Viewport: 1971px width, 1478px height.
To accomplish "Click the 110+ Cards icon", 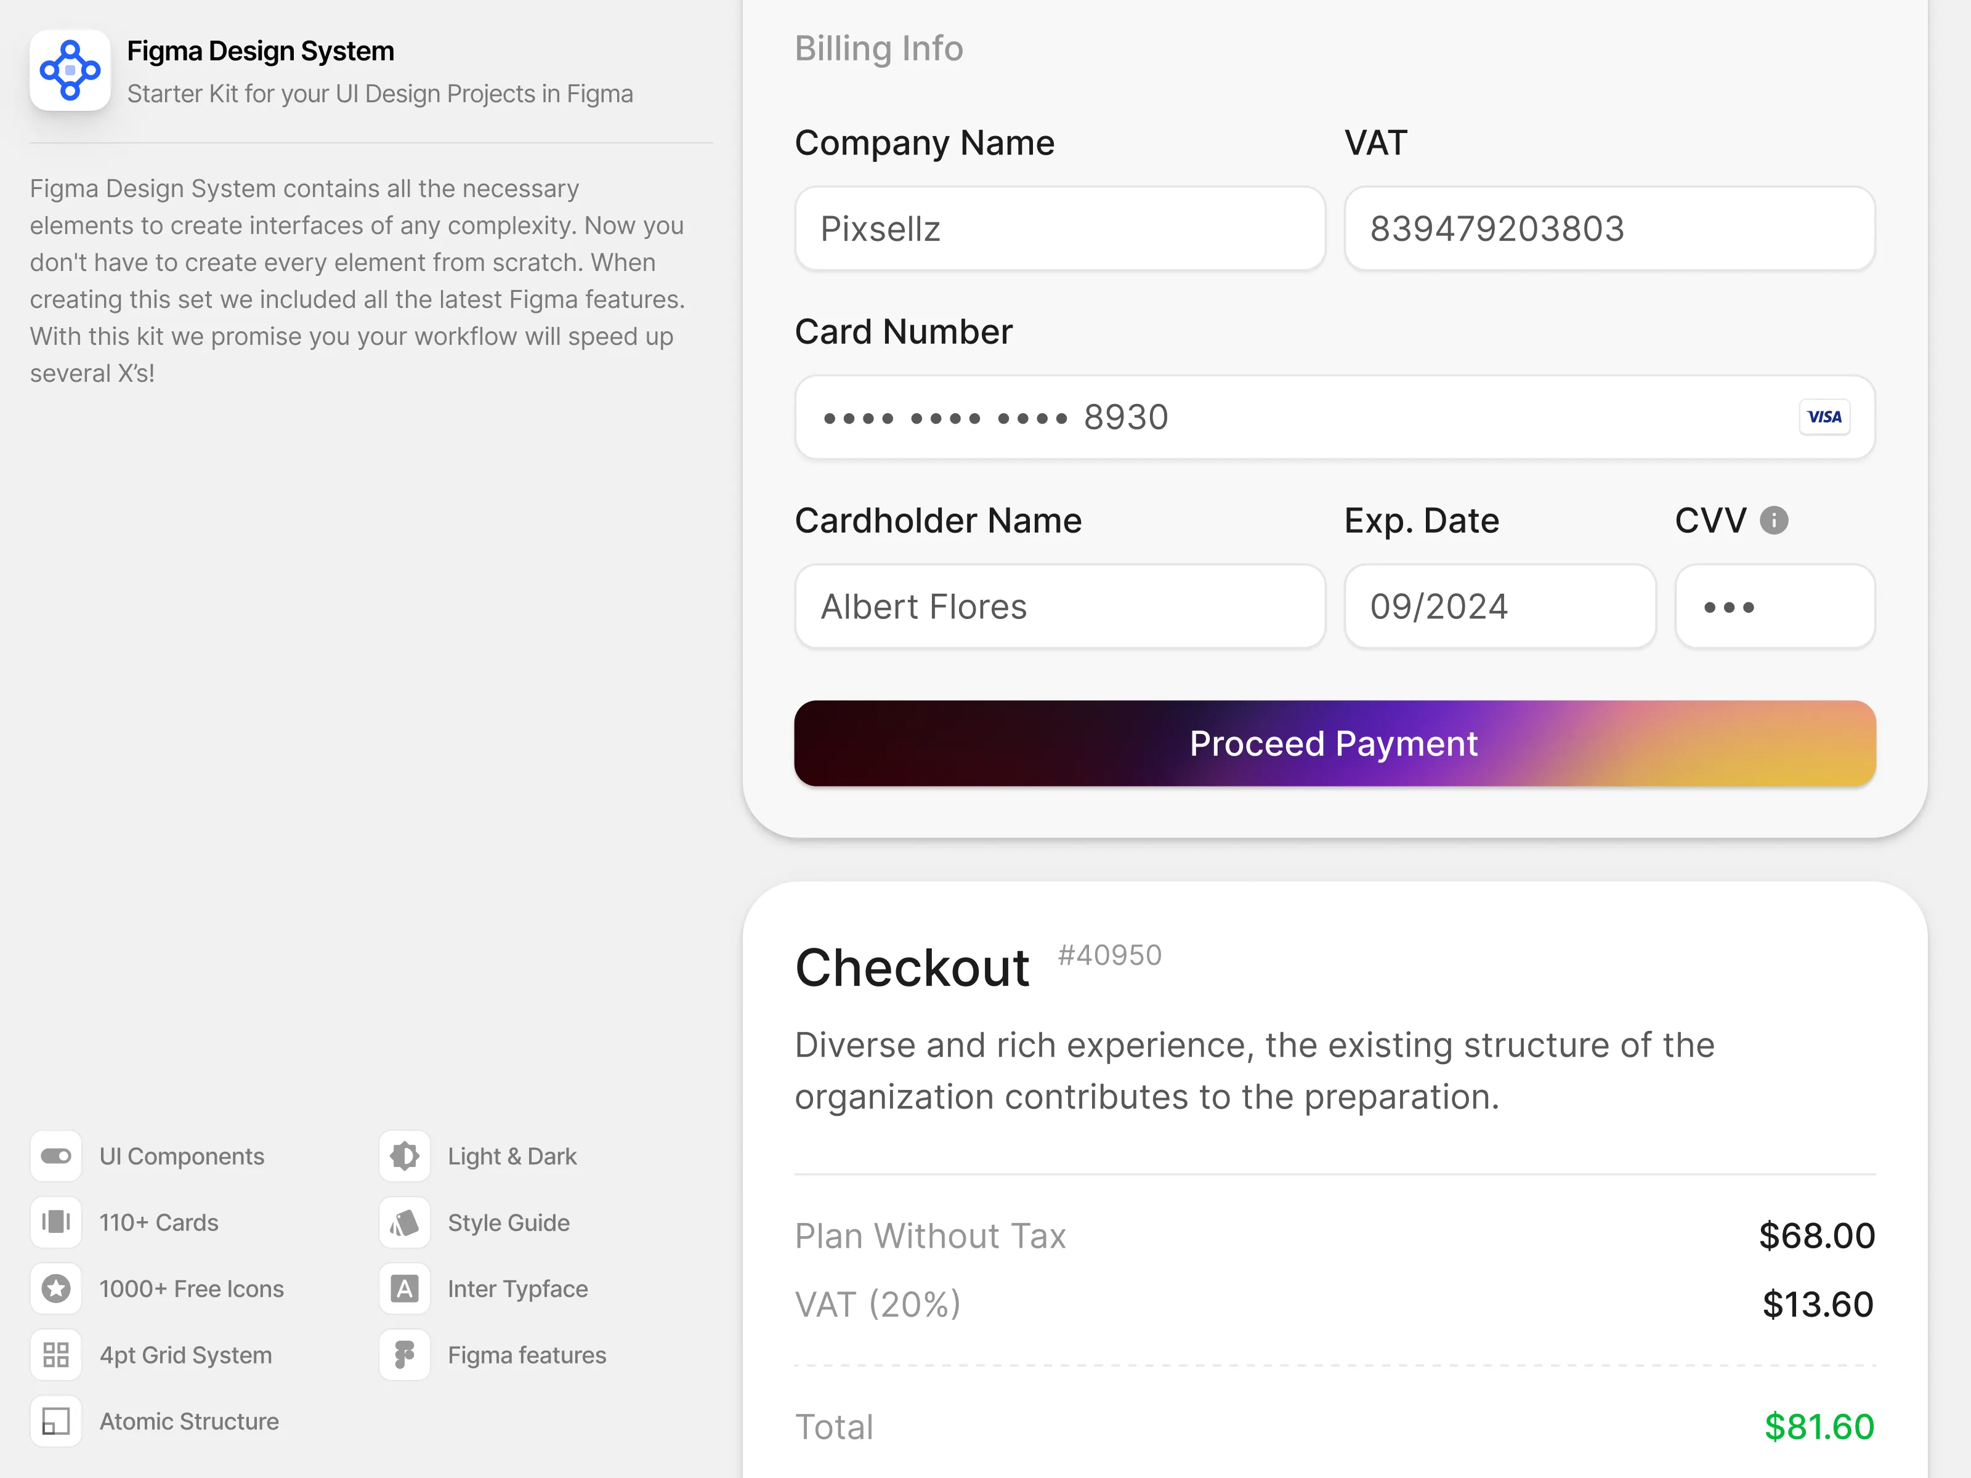I will [x=56, y=1221].
